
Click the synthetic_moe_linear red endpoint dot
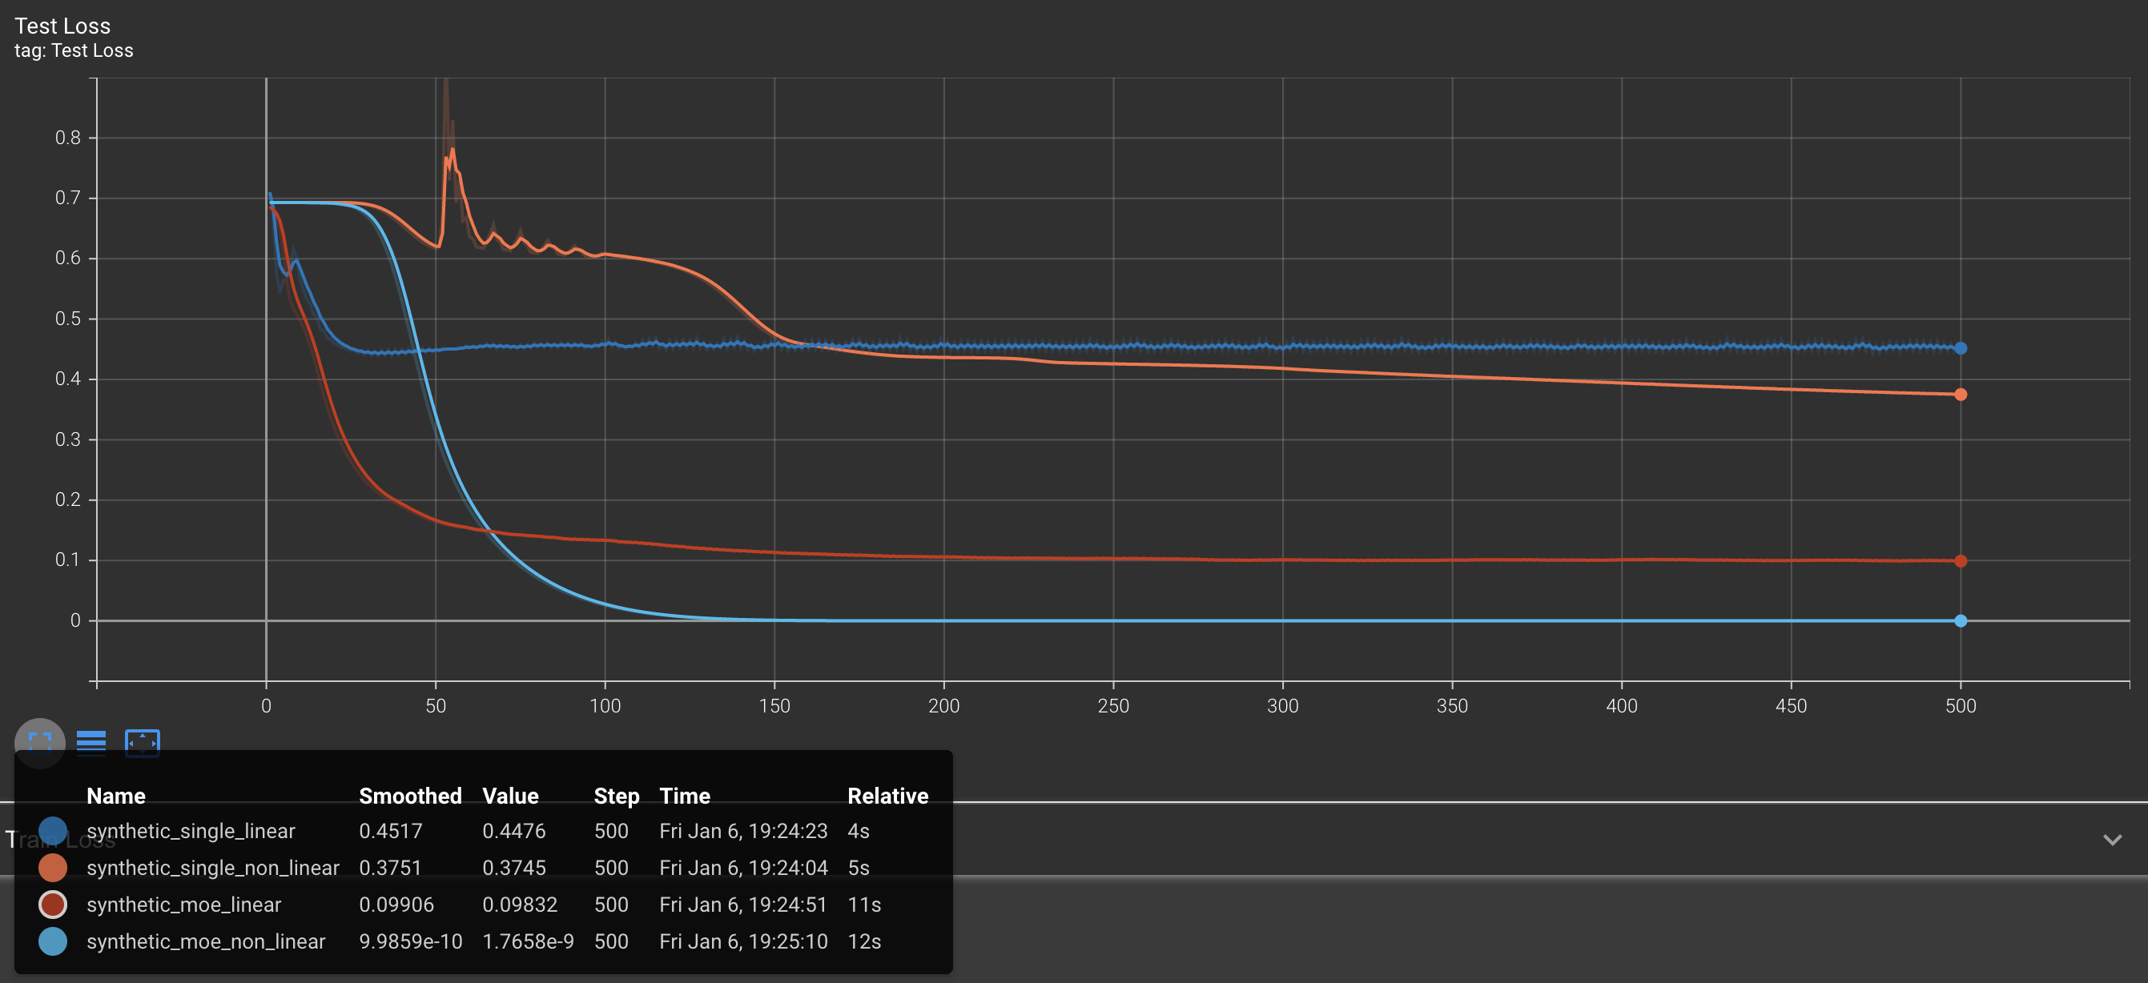(x=1961, y=561)
